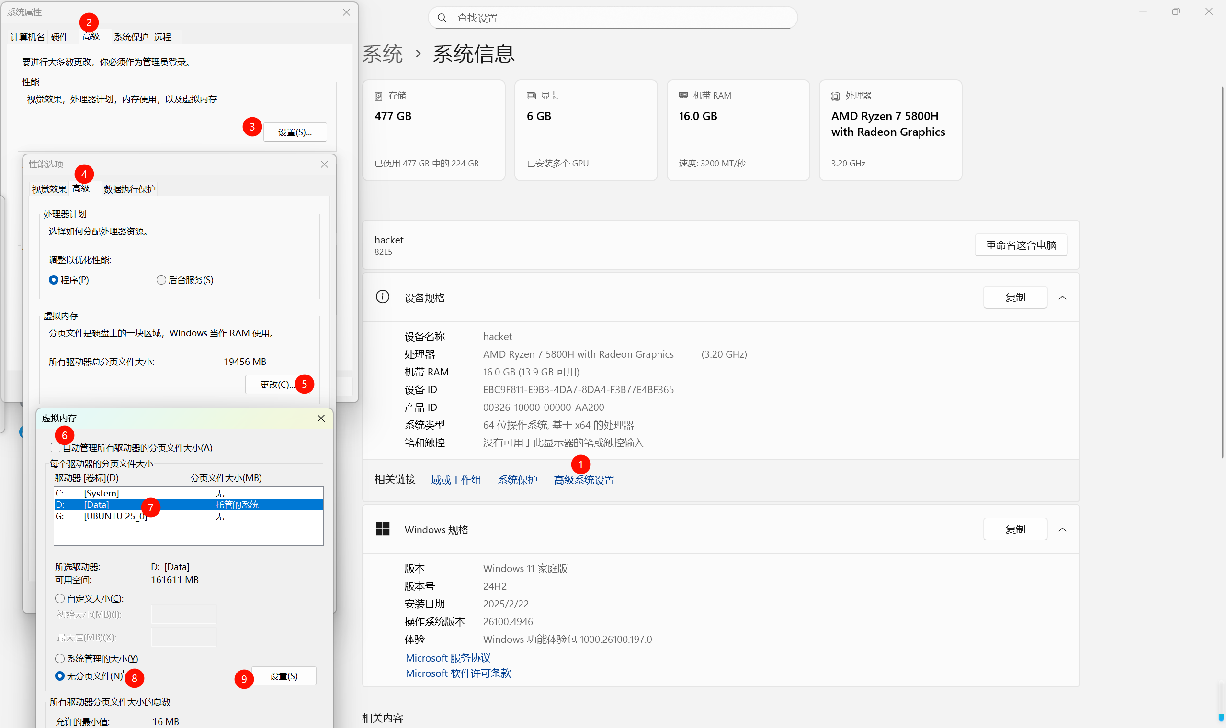1226x728 pixels.
Task: Switch to the 系统保护 tab
Action: pyautogui.click(x=131, y=37)
